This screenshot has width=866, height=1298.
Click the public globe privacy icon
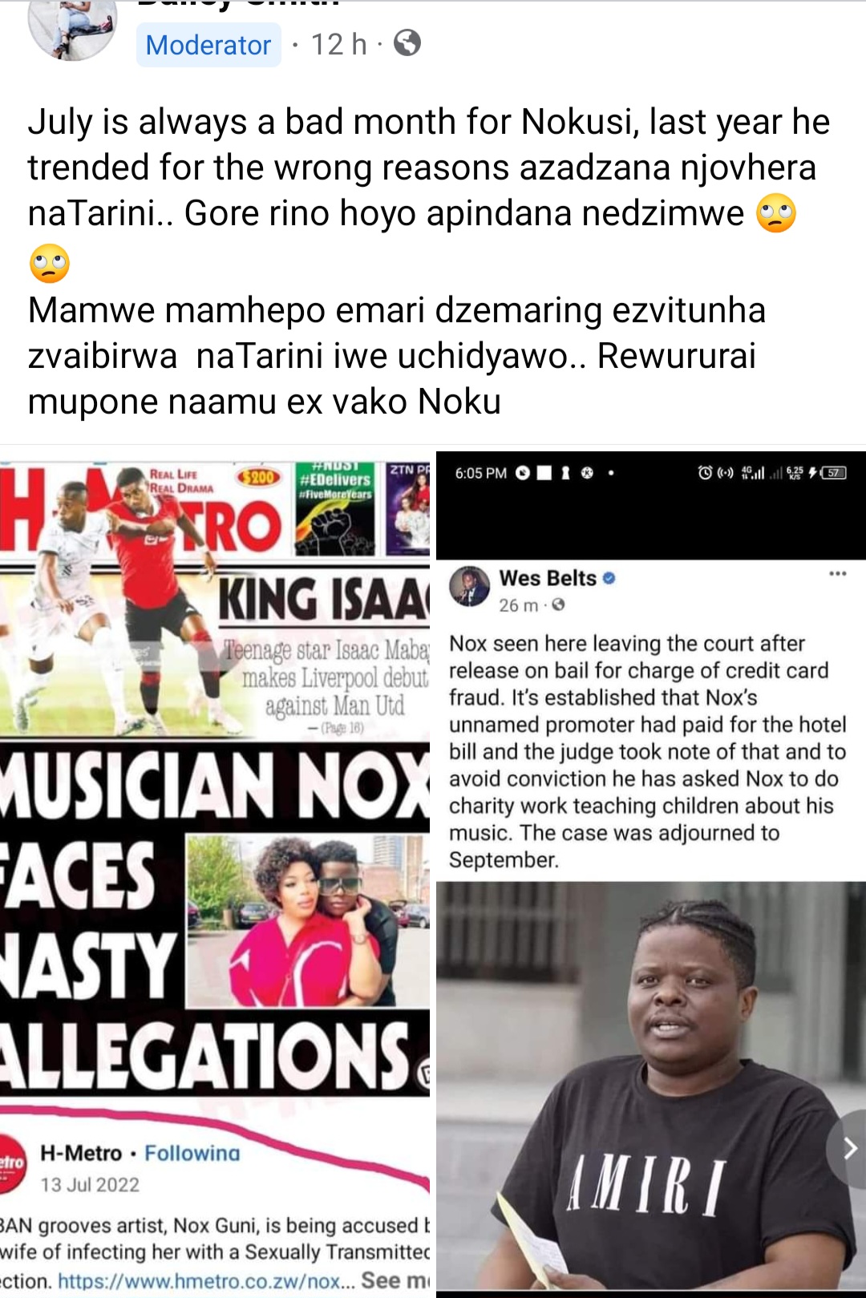click(407, 43)
